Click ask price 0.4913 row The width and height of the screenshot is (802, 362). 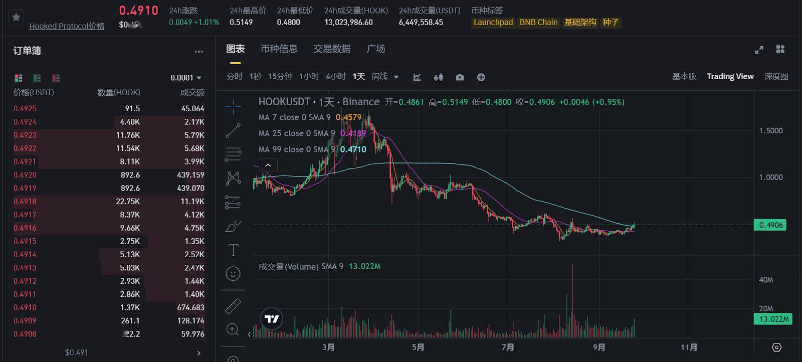click(x=109, y=268)
